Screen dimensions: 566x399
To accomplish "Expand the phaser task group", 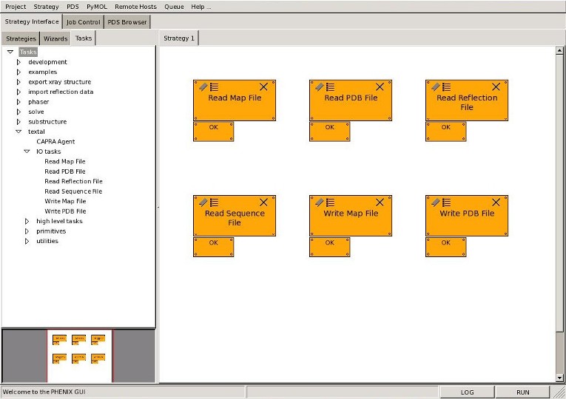I will pyautogui.click(x=19, y=102).
